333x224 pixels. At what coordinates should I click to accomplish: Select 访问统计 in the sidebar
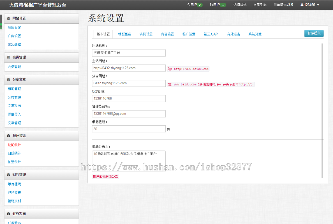(14, 145)
